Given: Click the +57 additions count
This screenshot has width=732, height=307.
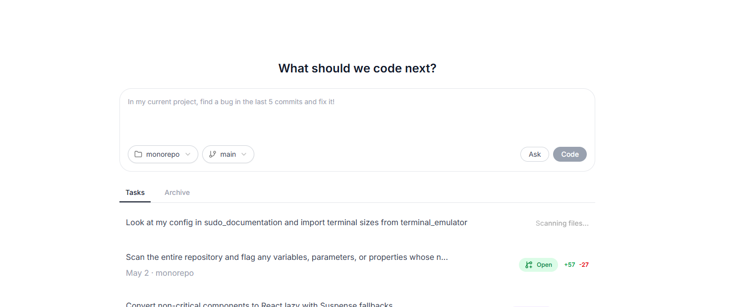Looking at the screenshot, I should tap(569, 265).
